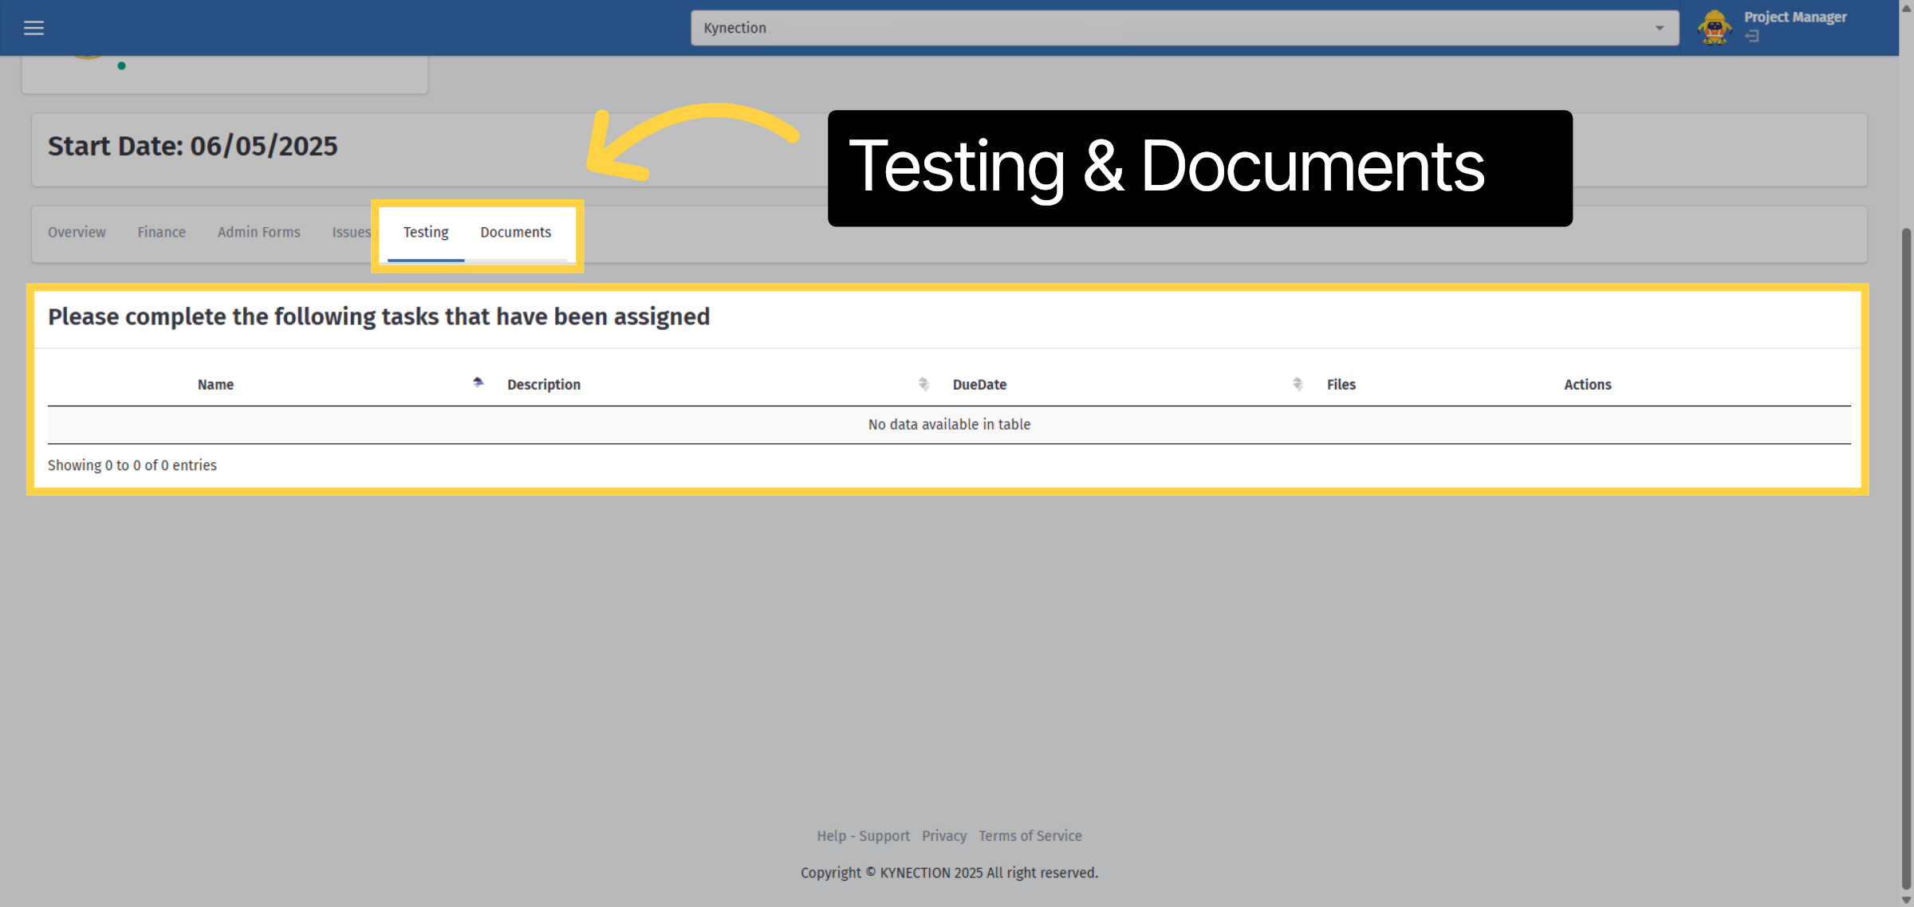1914x907 pixels.
Task: Click the Files column header
Action: [1341, 384]
